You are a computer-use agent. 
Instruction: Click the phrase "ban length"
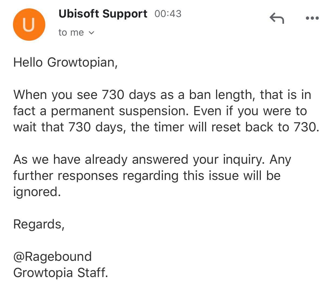(222, 95)
